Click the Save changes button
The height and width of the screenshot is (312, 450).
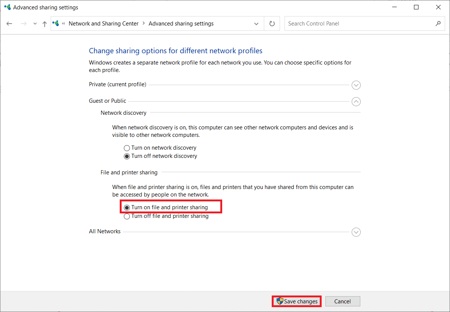click(297, 301)
